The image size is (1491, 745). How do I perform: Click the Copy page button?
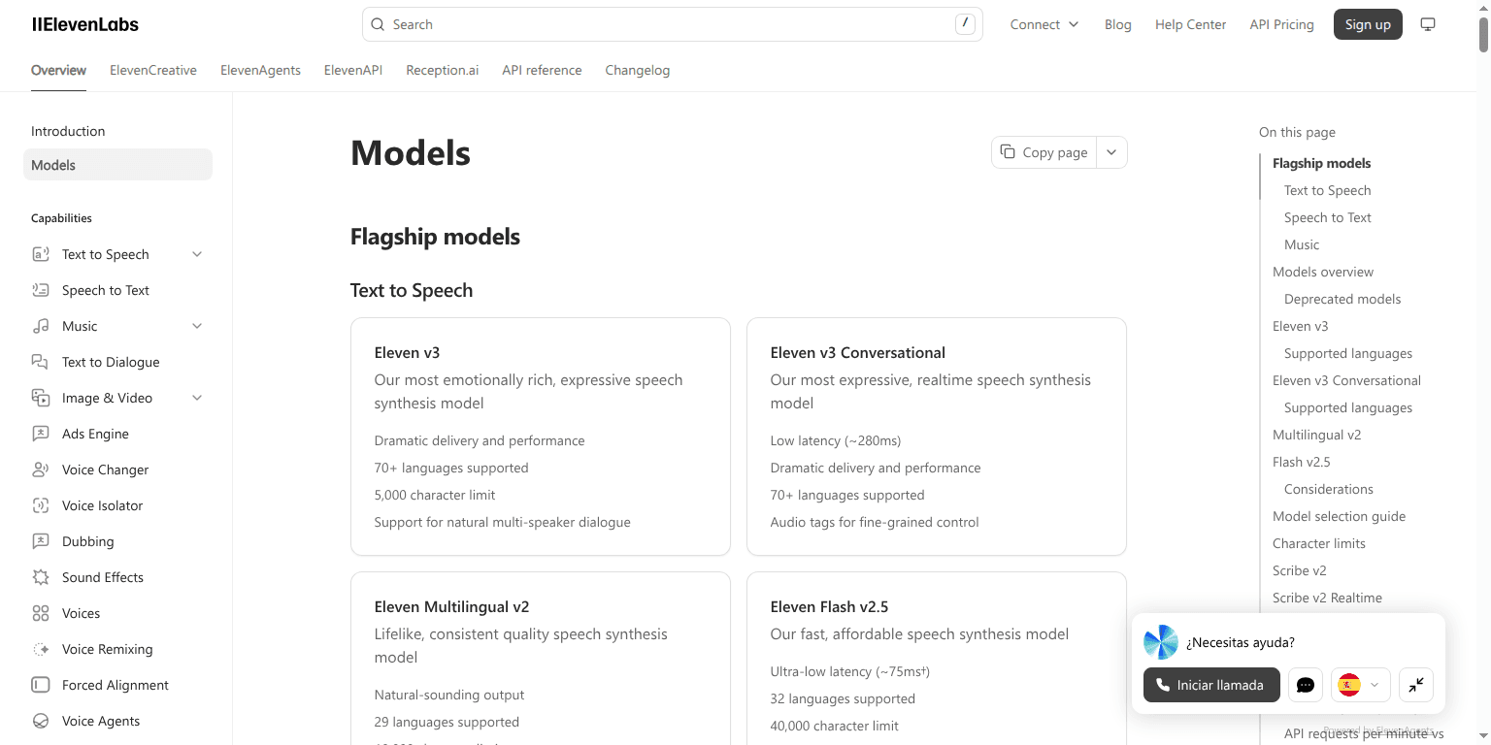(x=1044, y=152)
